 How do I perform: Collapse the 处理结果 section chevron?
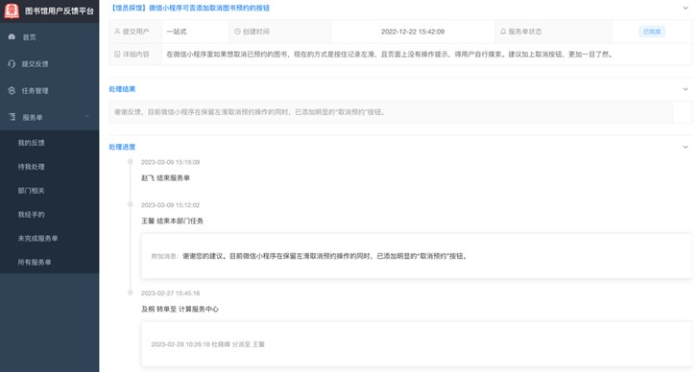point(686,89)
